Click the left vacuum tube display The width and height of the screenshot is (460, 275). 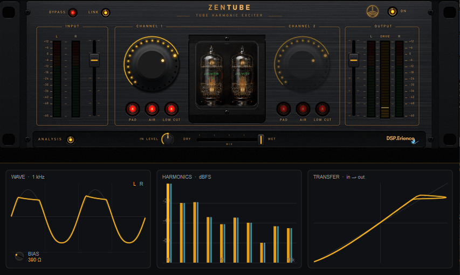(211, 75)
